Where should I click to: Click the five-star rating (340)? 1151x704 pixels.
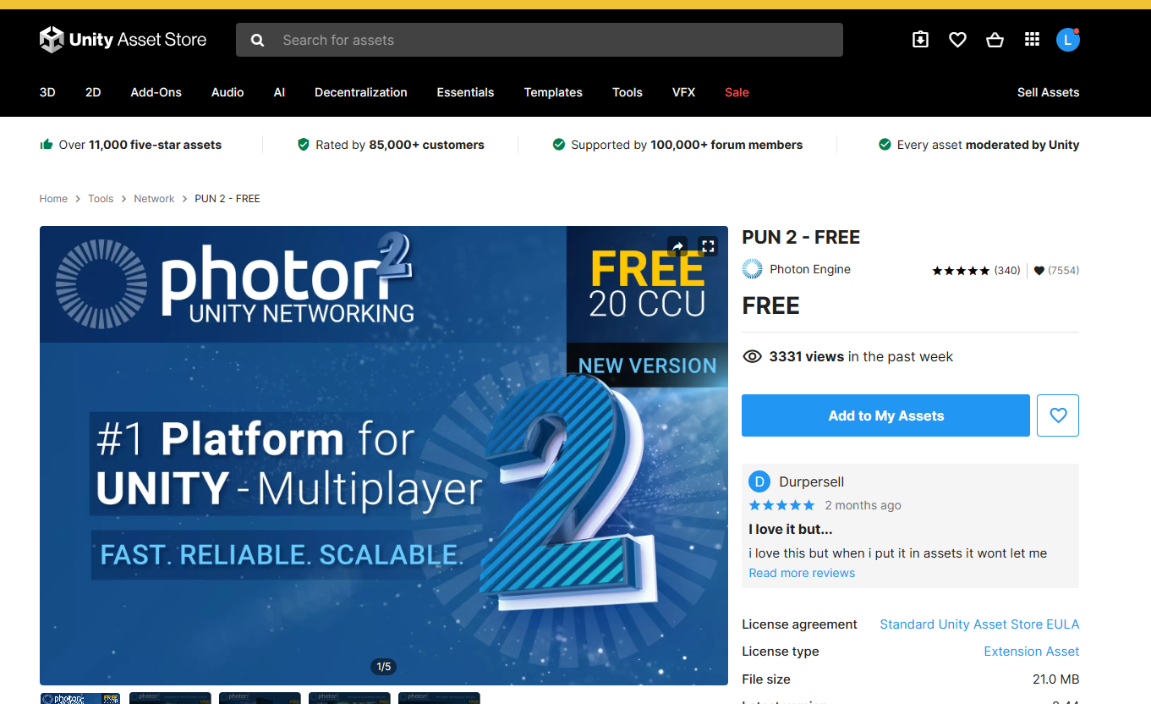pos(976,271)
